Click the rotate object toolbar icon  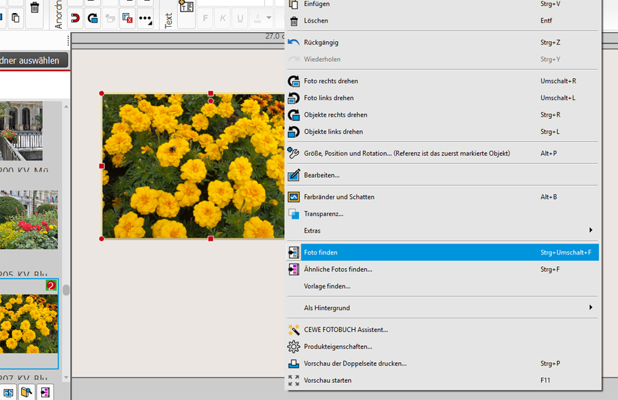click(93, 19)
